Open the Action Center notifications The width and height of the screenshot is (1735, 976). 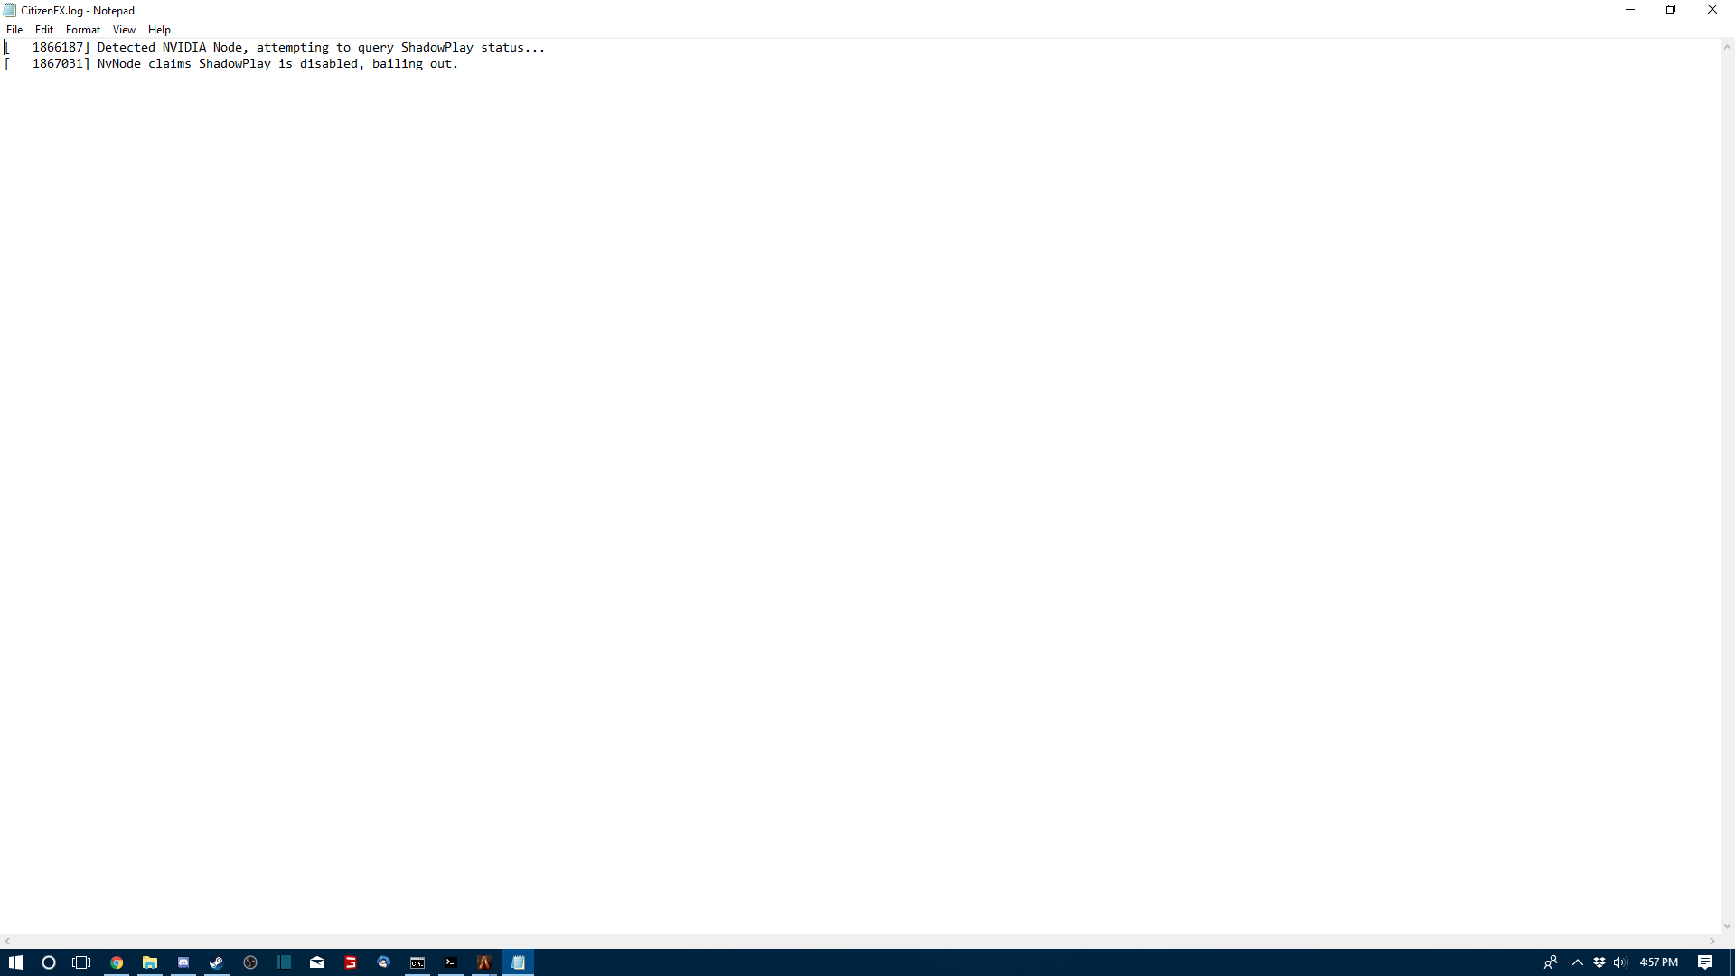(1705, 962)
